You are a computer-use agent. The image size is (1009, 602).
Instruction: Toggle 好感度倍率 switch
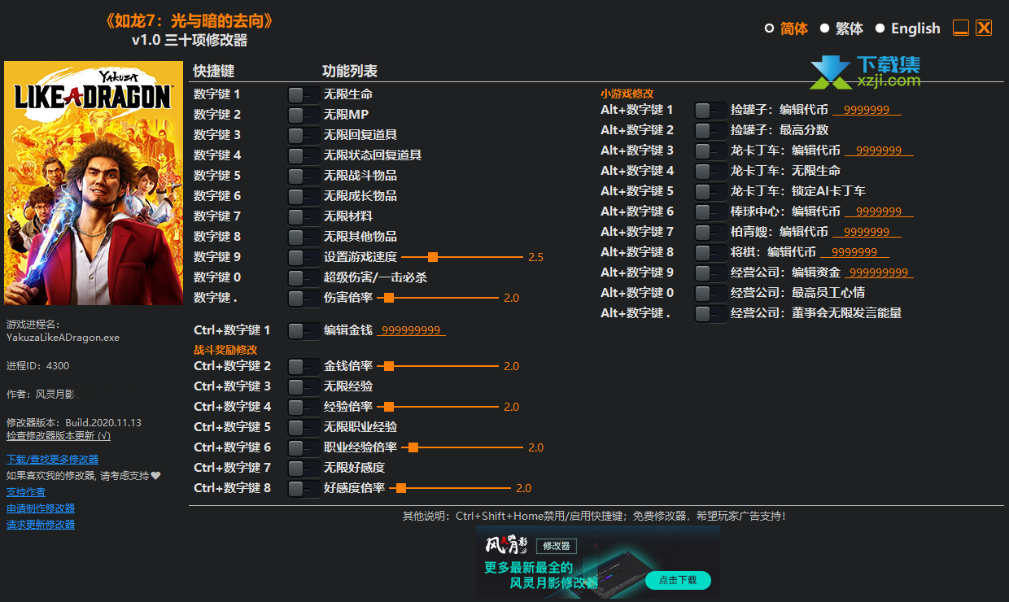(x=304, y=488)
